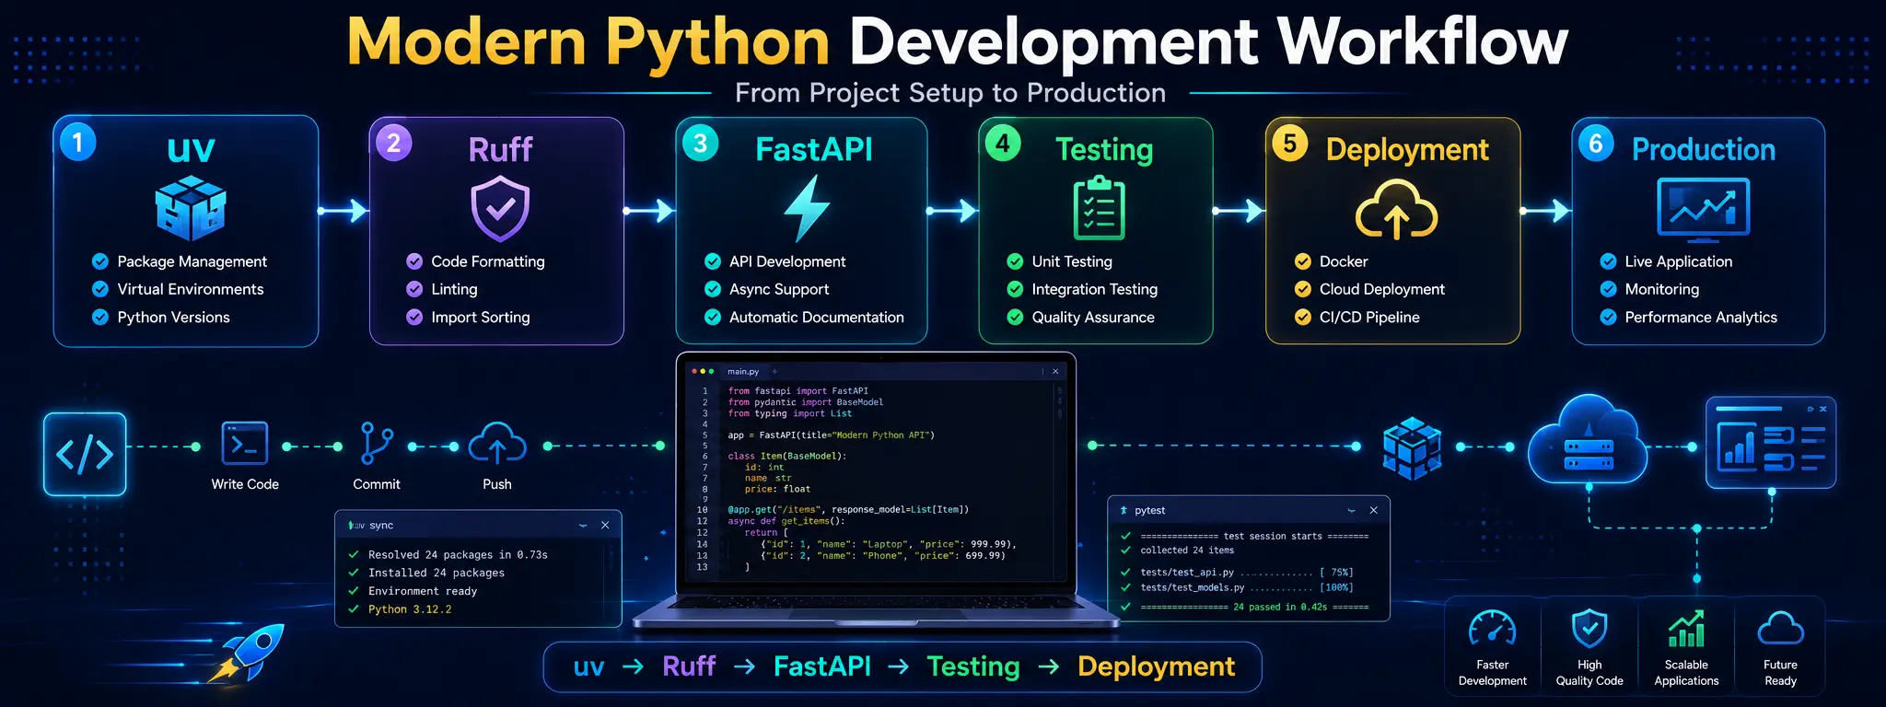Click the cloud server icon
Image resolution: width=1886 pixels, height=707 pixels.
coord(1589,442)
